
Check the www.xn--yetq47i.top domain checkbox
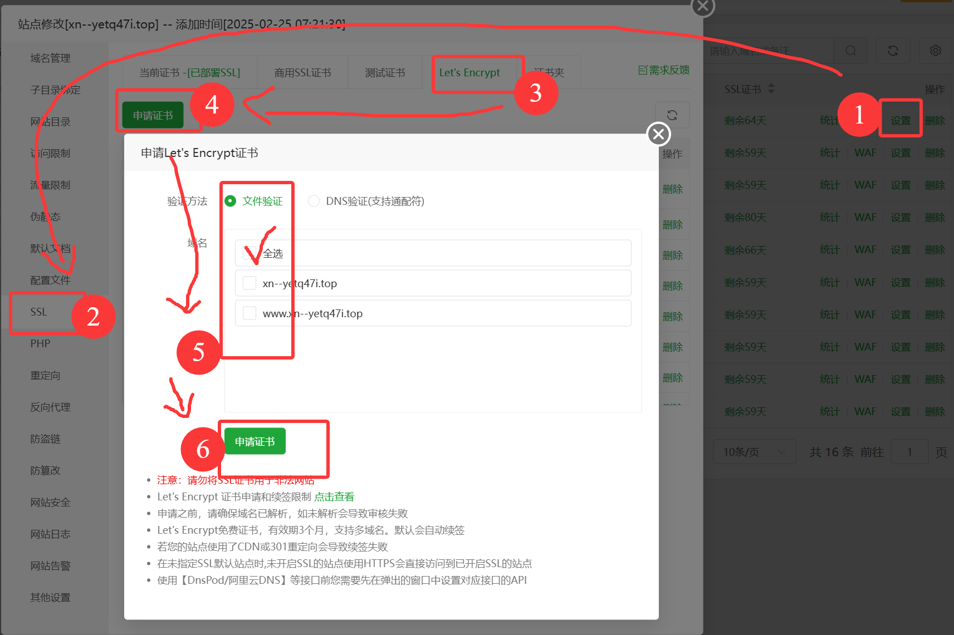pos(249,313)
